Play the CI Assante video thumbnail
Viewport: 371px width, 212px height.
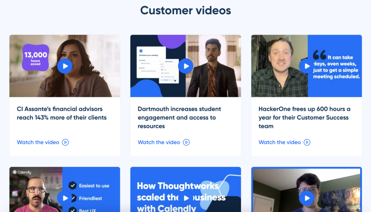65,66
